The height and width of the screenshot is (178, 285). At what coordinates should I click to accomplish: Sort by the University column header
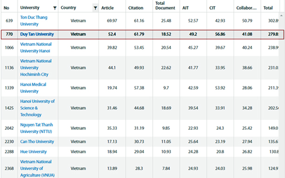pos(30,8)
